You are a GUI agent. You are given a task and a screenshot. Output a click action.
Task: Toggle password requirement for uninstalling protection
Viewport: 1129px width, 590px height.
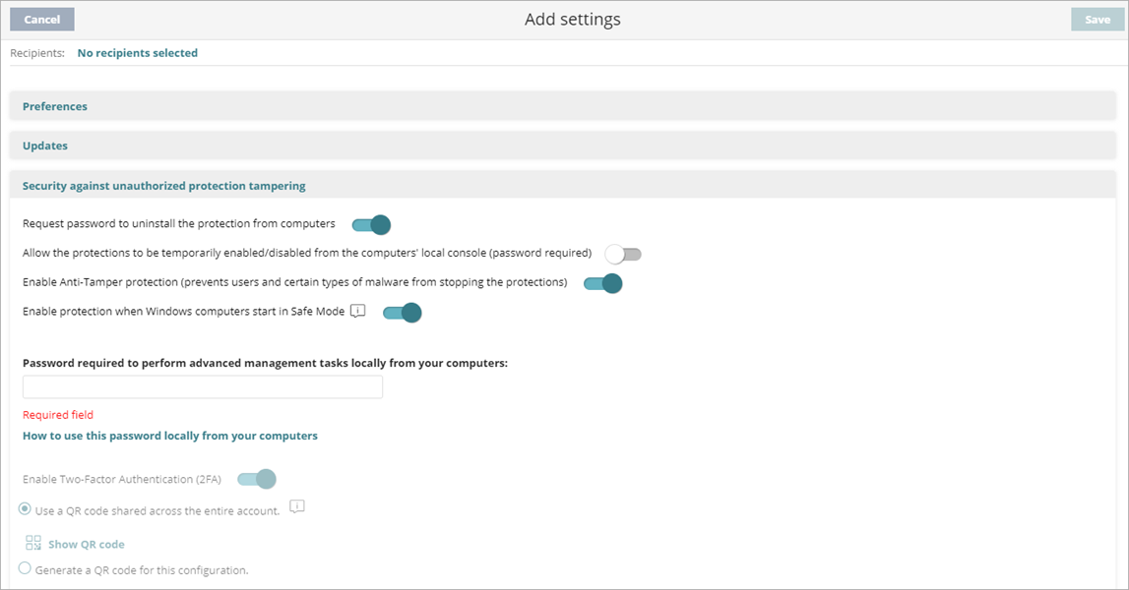(370, 224)
